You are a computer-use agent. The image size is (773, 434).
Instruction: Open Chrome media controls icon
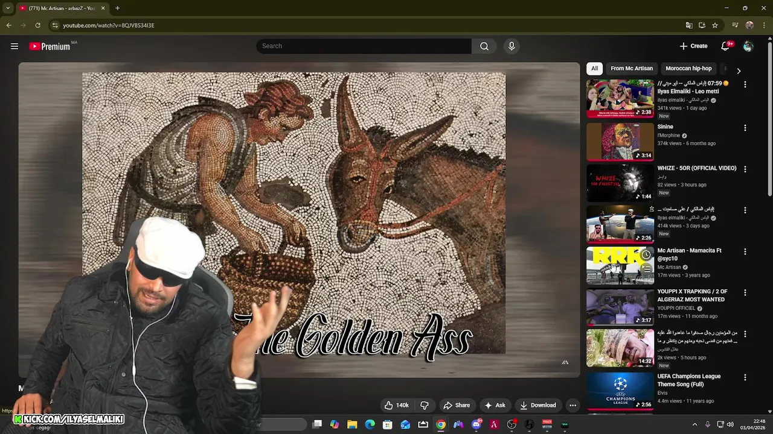click(x=735, y=25)
